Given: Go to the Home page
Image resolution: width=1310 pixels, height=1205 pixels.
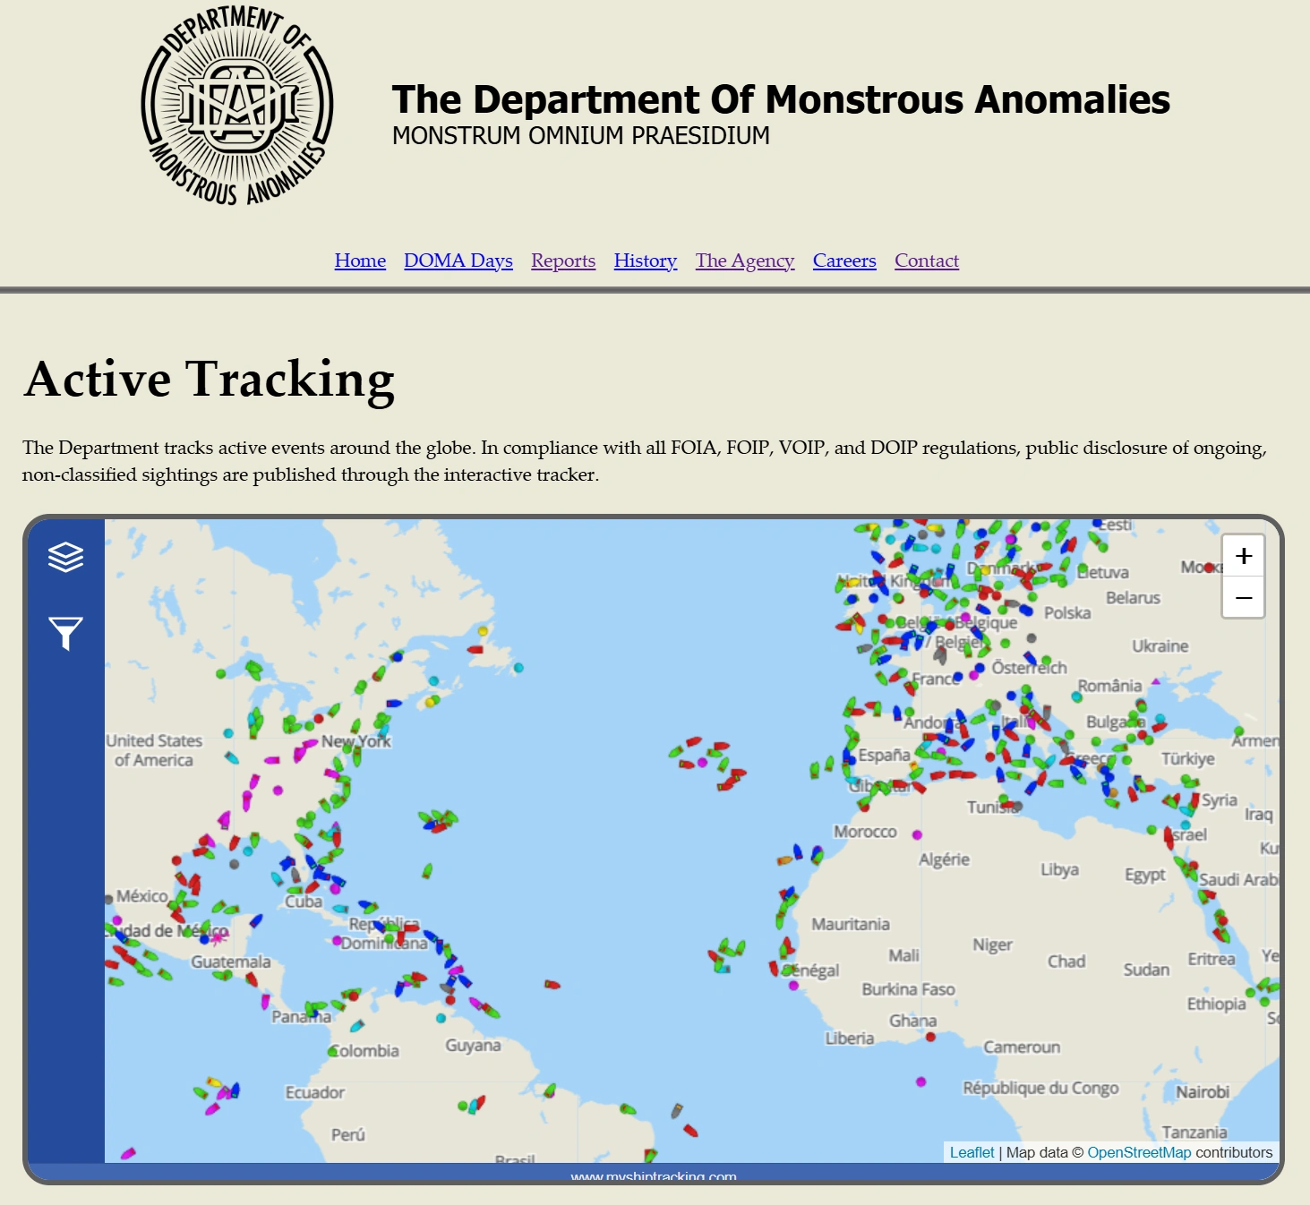Looking at the screenshot, I should coord(360,261).
